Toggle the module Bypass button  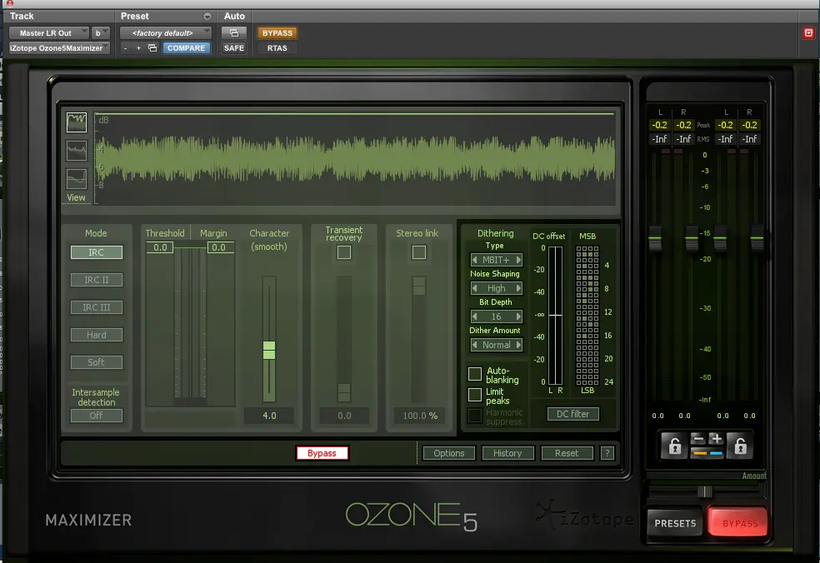tap(322, 453)
